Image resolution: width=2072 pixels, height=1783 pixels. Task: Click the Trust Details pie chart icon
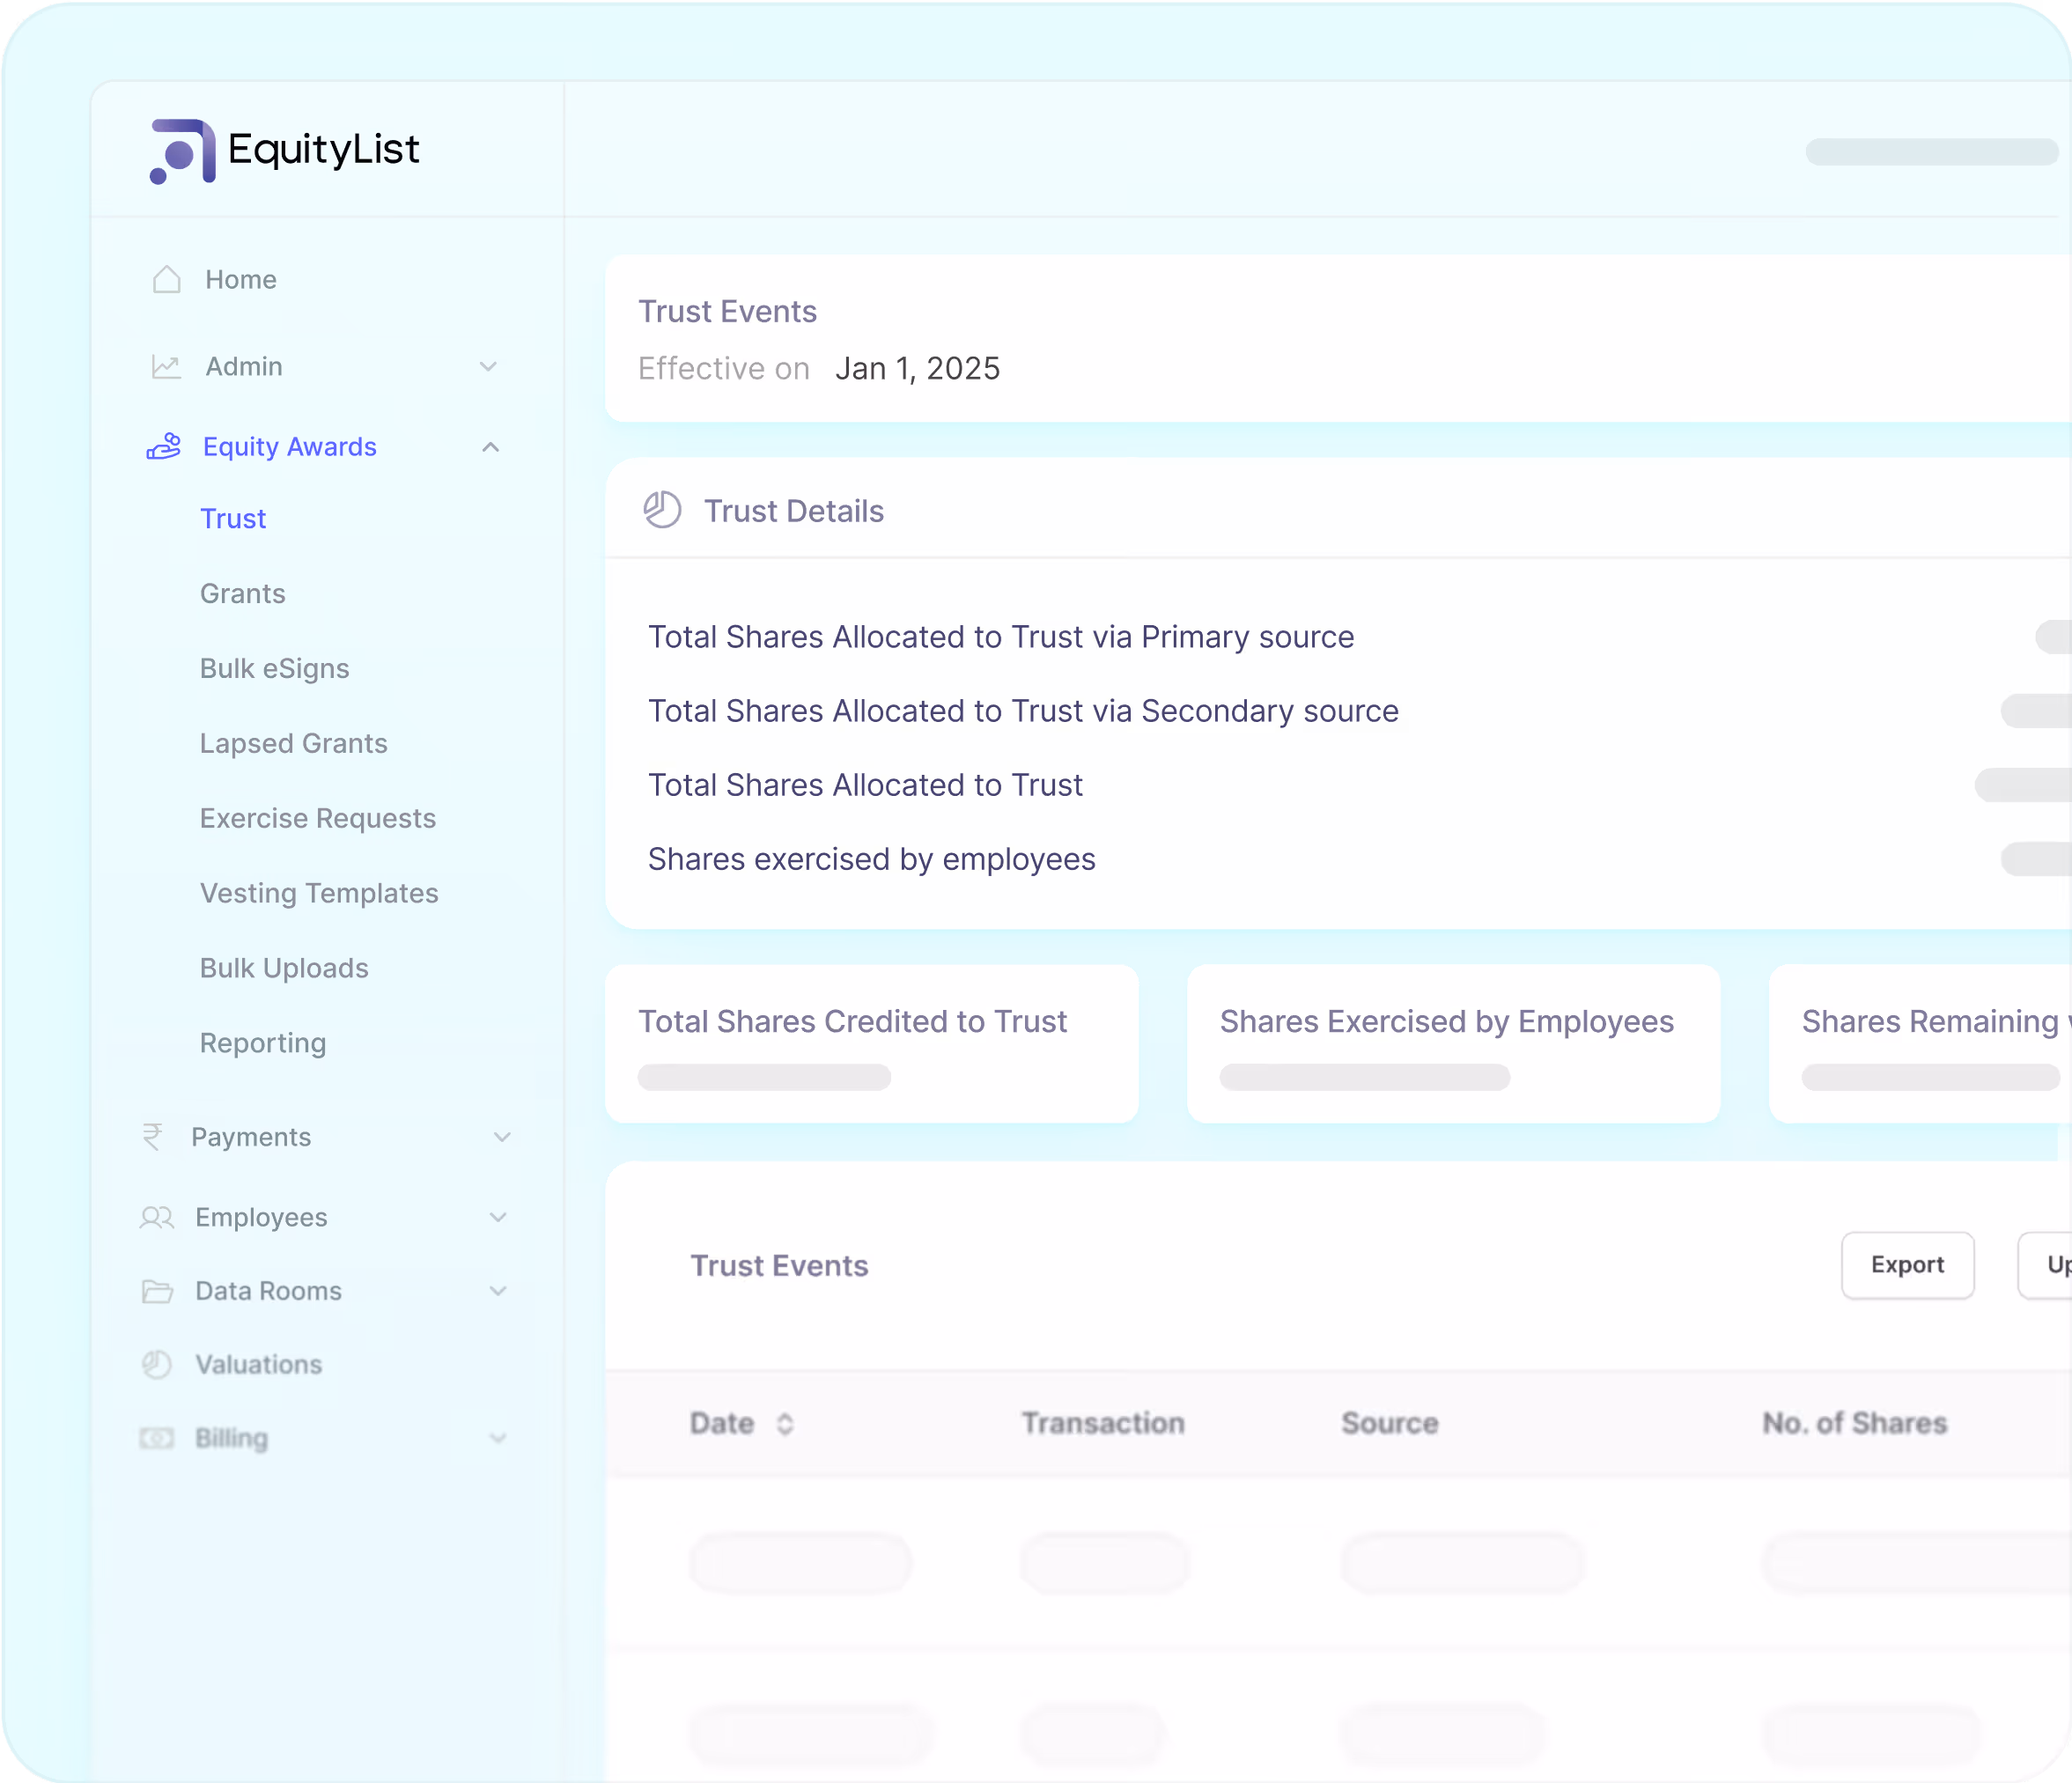click(x=662, y=510)
